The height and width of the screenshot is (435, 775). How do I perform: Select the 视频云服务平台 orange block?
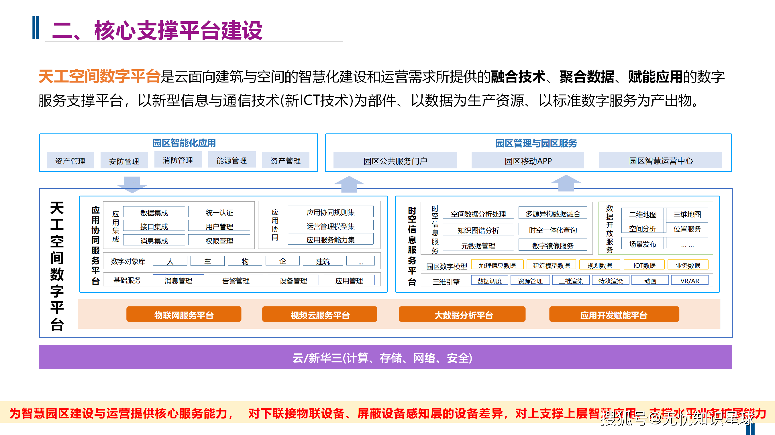(x=320, y=314)
